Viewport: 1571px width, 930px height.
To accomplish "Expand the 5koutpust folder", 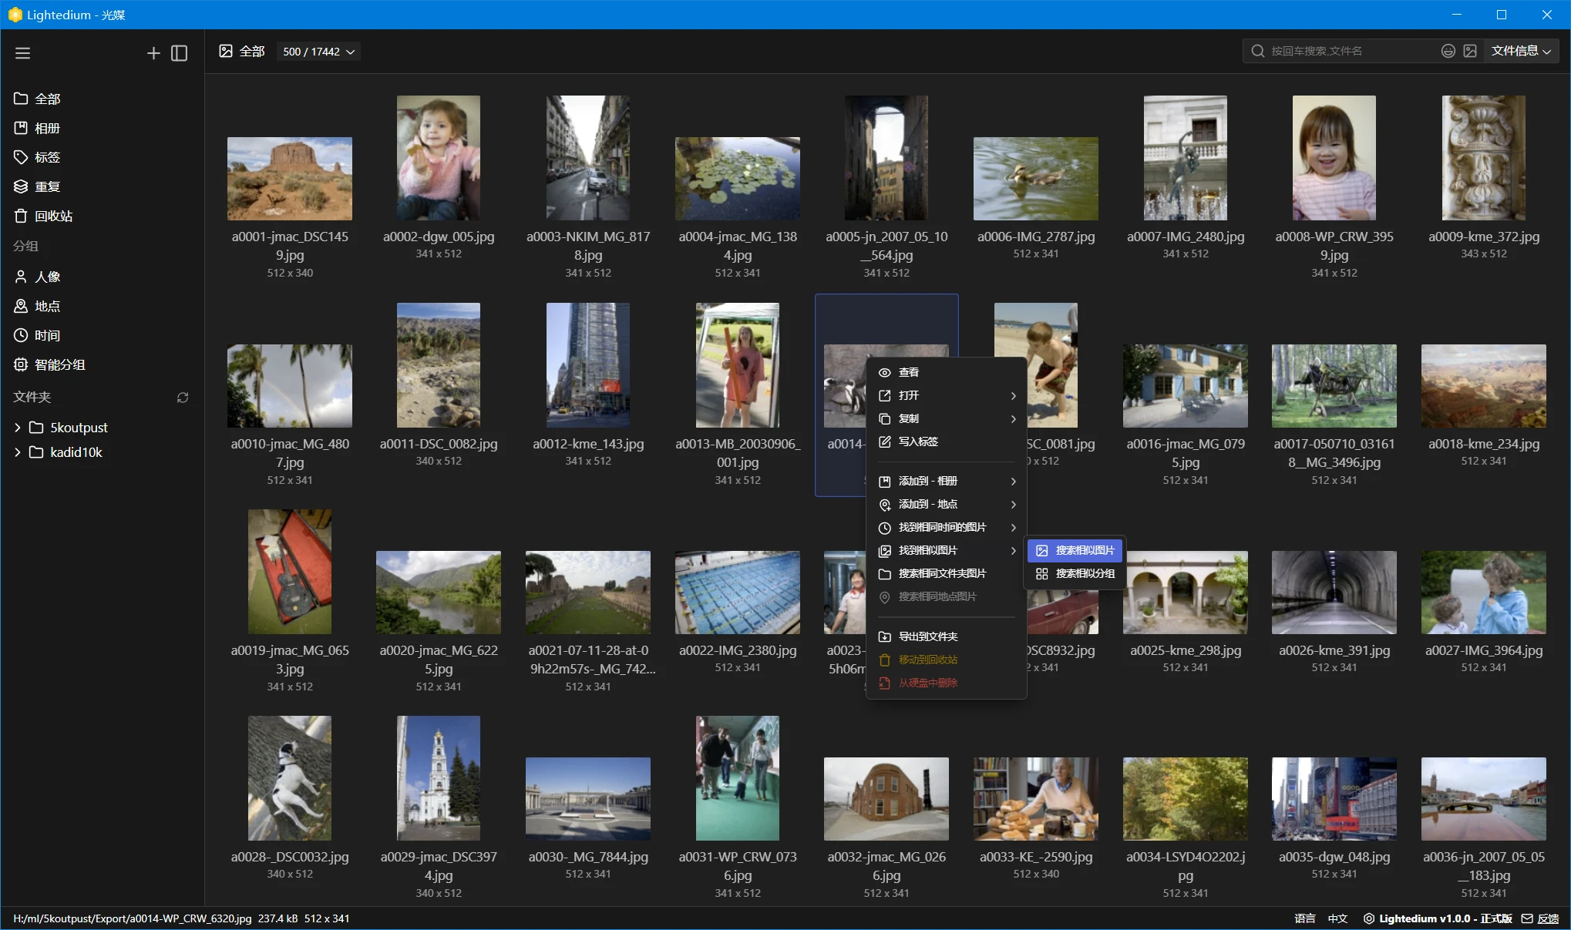I will tap(18, 428).
